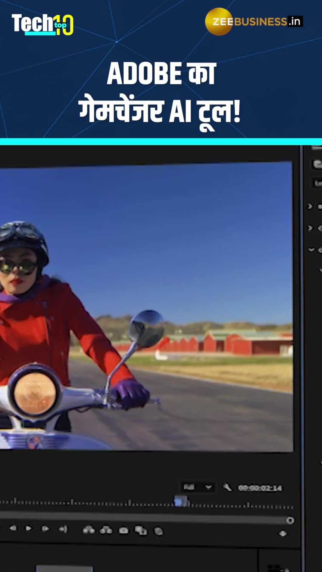Jump to the Out point
The width and height of the screenshot is (322, 572).
63,529
